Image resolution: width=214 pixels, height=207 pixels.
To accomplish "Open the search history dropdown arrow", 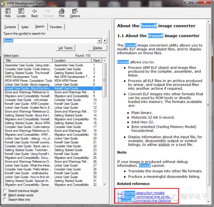I will [100, 41].
